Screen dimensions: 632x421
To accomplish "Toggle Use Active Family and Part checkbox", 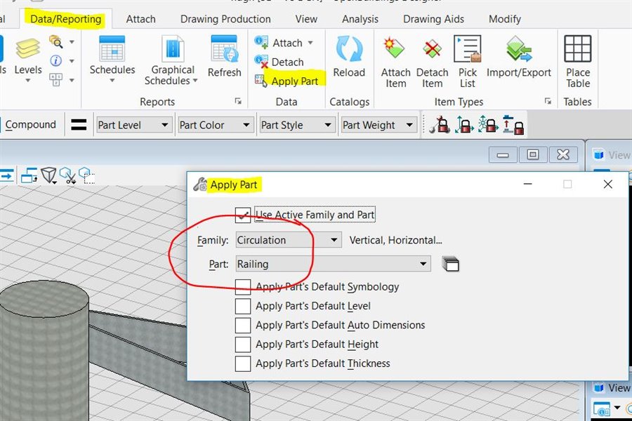I will pos(243,215).
